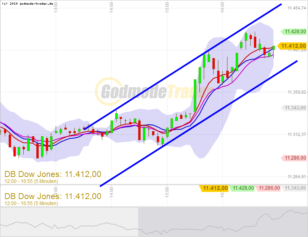Click the grey 11.342,00 tag in lower legend row
This screenshot has height=237, width=308.
294,188
